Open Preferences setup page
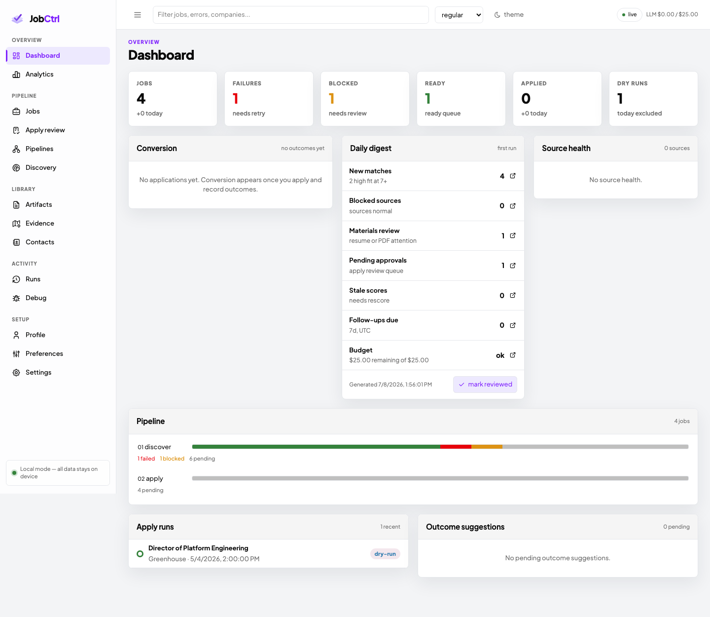Viewport: 710px width, 617px height. point(58,354)
